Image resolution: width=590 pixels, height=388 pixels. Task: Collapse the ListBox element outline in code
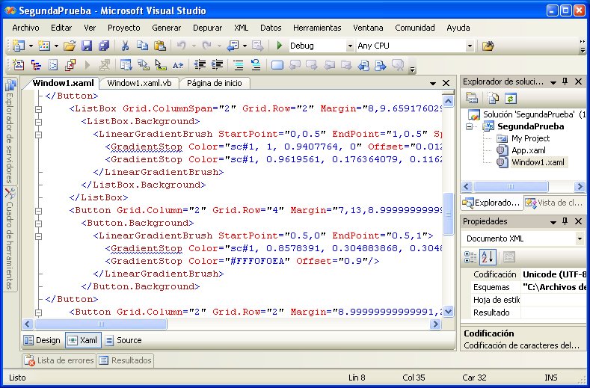tap(38, 109)
